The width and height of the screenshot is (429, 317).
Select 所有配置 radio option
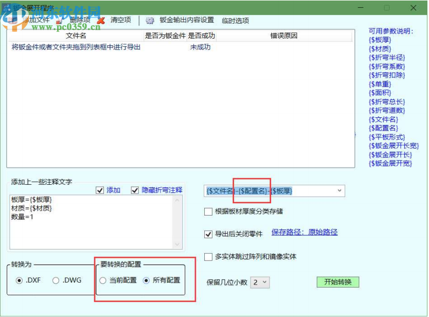tap(147, 280)
